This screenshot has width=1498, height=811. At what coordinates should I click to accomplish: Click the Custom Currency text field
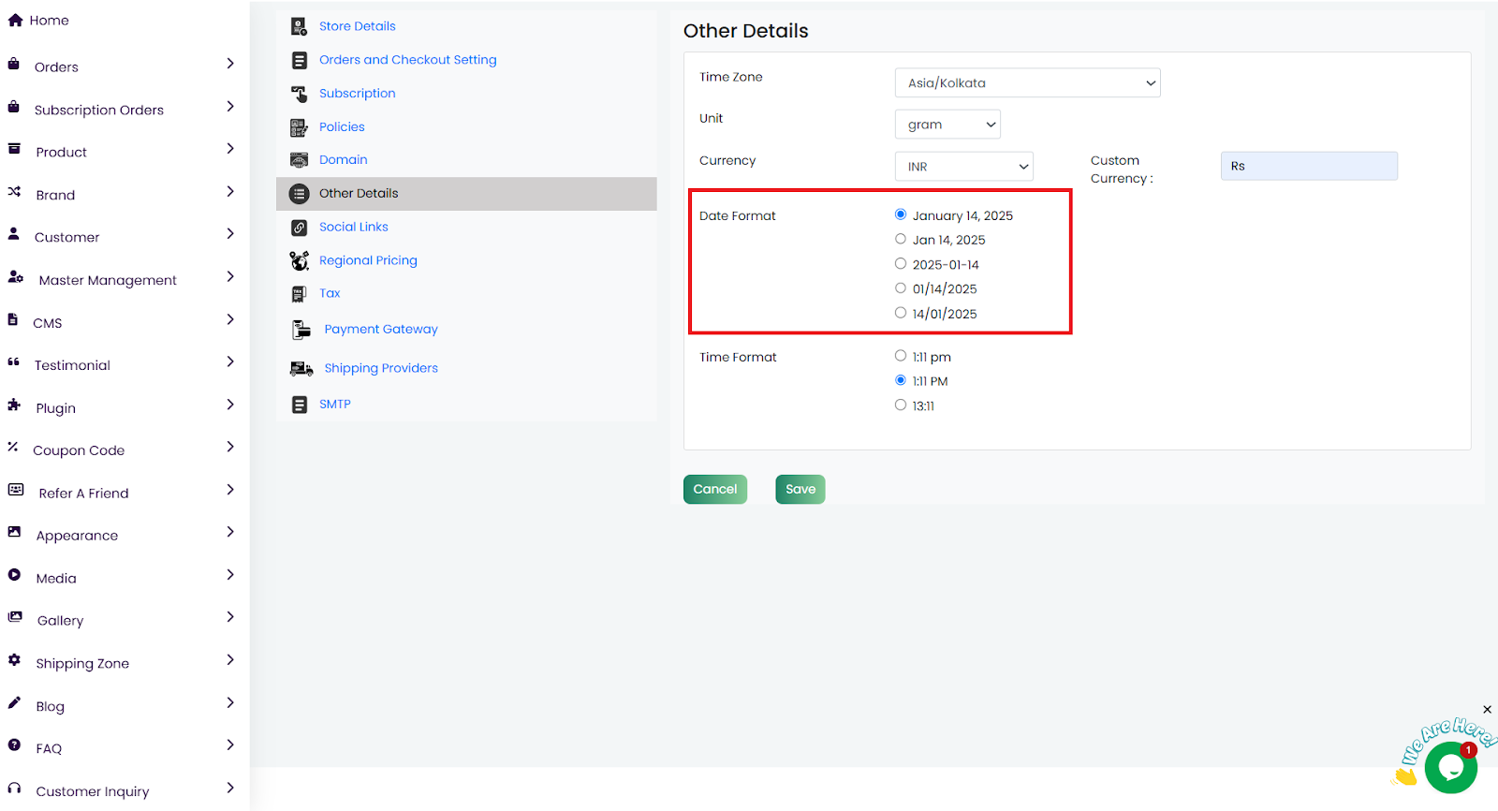click(x=1308, y=166)
